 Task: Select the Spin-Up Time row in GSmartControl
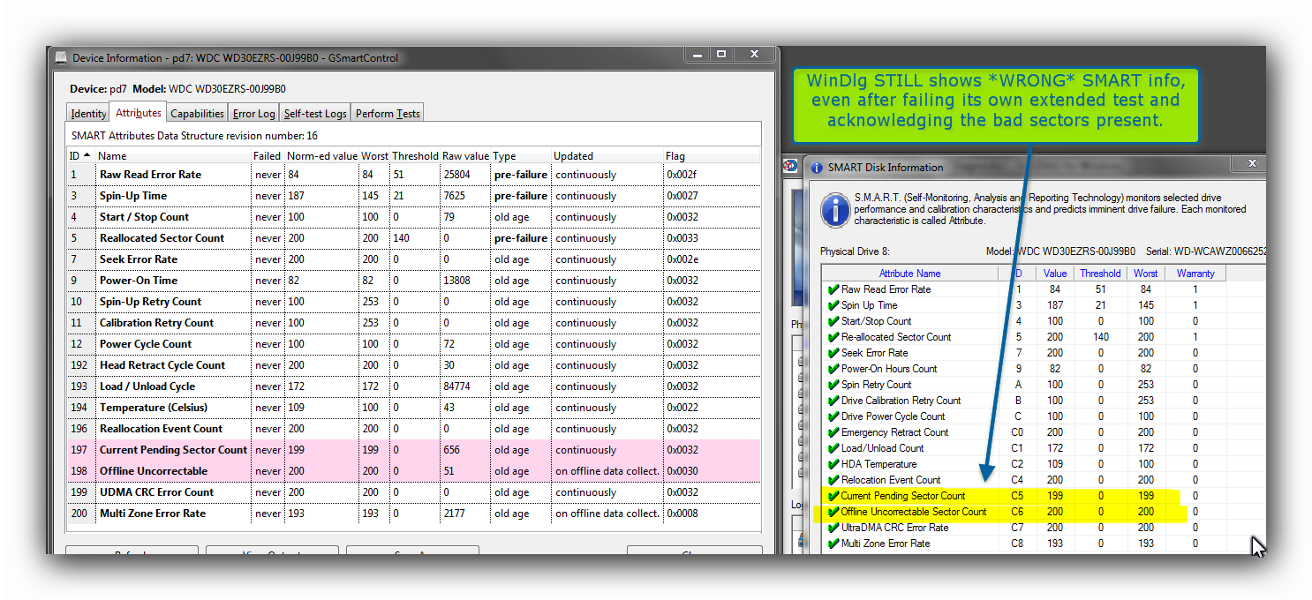414,196
